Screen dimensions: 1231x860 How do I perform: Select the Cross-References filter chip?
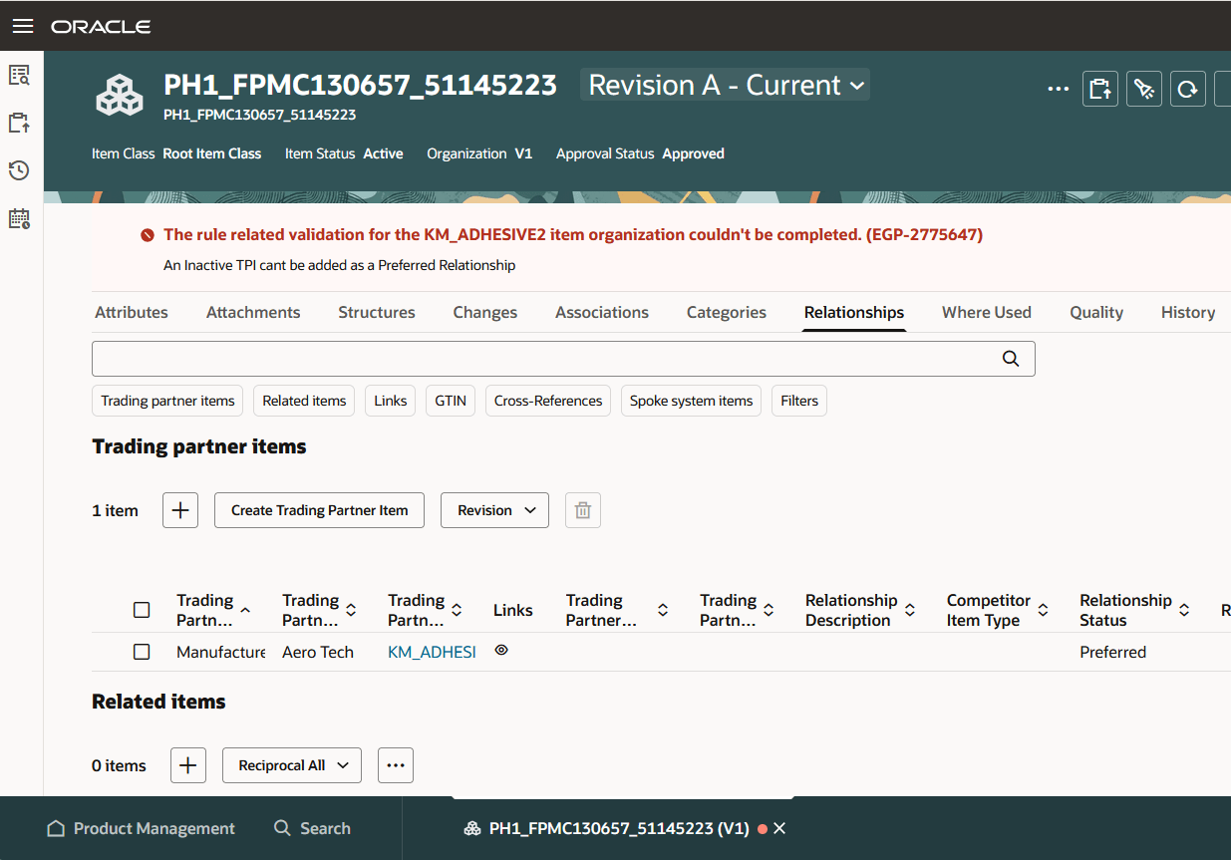click(548, 401)
